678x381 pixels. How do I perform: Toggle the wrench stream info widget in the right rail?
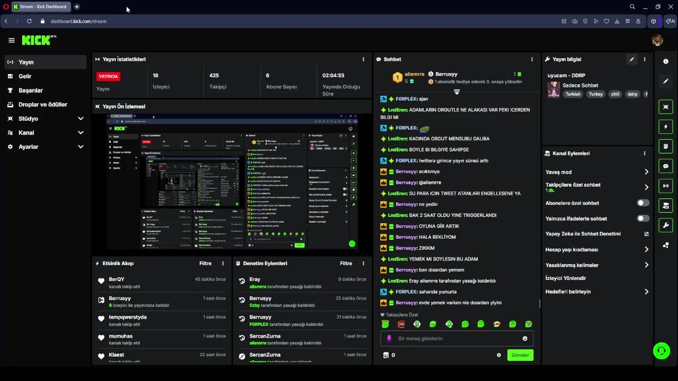(x=666, y=225)
